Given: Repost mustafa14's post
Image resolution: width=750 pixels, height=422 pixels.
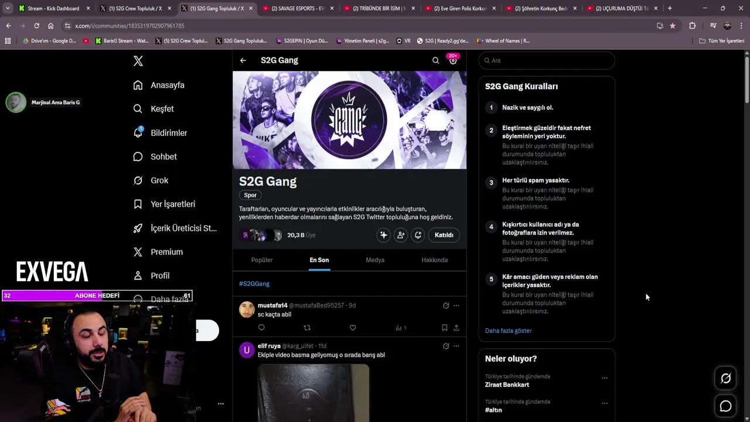Looking at the screenshot, I should click(307, 328).
